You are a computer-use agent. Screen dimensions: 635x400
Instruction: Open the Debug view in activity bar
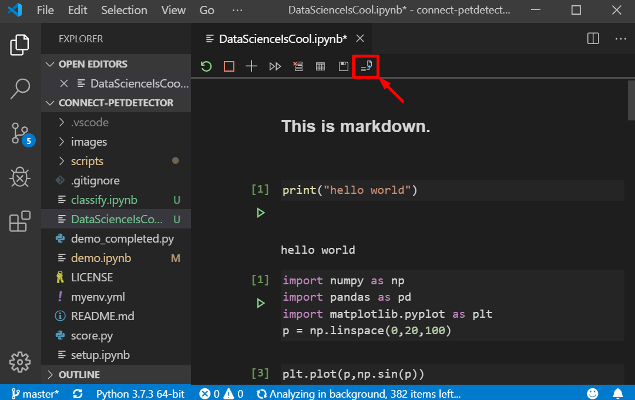(20, 177)
